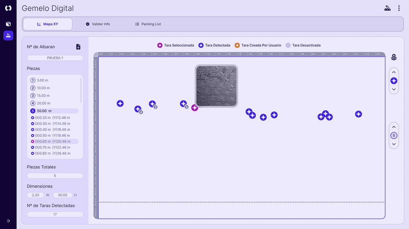The width and height of the screenshot is (409, 229).
Task: Click the conveyor machine icon in header
Action: pyautogui.click(x=388, y=8)
